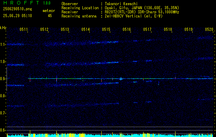
Task: Click the Receiver label
Action: 70,12
